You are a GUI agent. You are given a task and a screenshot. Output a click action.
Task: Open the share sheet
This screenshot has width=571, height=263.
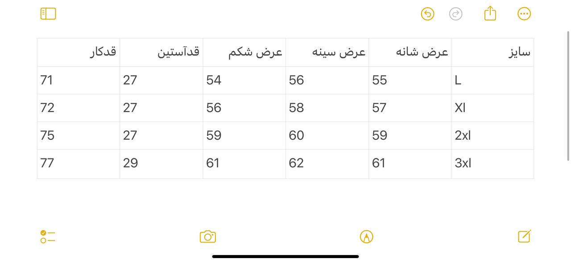pos(489,13)
